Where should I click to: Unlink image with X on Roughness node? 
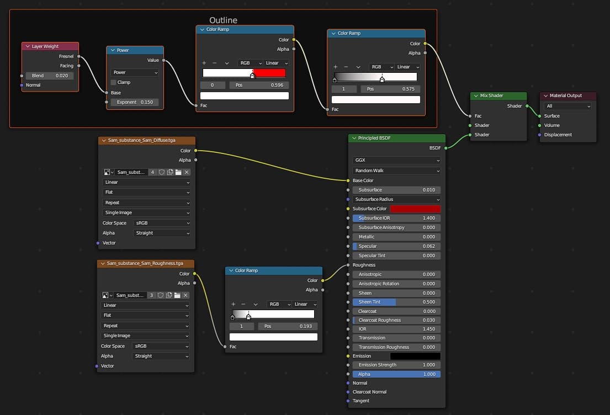pos(185,295)
